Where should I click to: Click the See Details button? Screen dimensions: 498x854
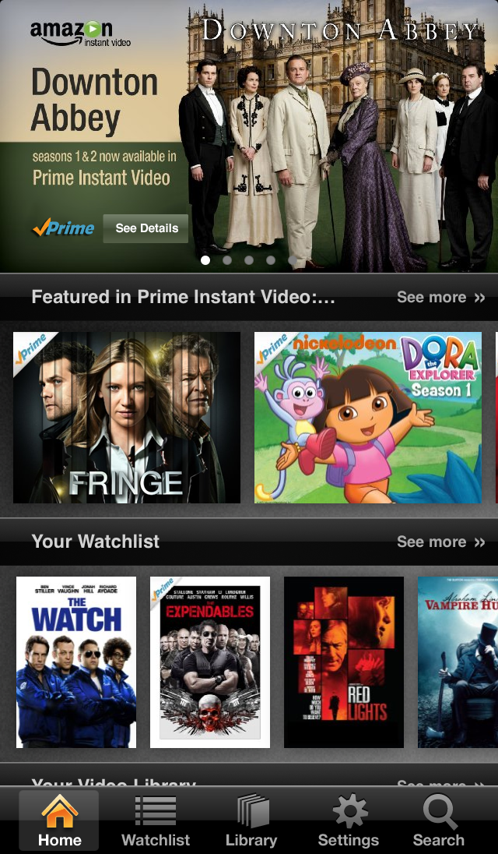coord(146,228)
